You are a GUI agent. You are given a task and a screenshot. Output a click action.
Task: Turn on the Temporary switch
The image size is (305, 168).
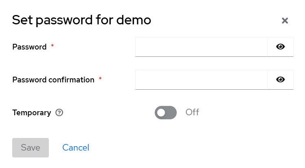tap(166, 112)
